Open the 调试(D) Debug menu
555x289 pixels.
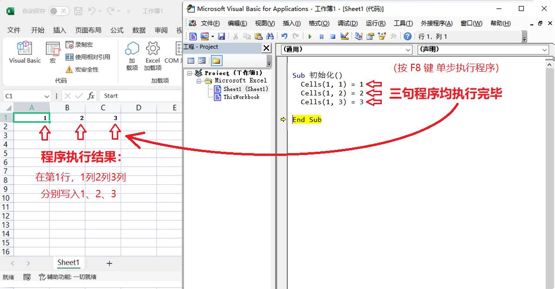(347, 23)
